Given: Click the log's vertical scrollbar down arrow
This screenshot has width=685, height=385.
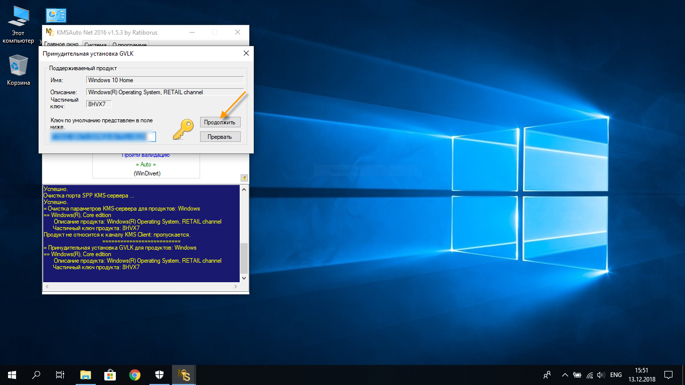Looking at the screenshot, I should tap(244, 277).
